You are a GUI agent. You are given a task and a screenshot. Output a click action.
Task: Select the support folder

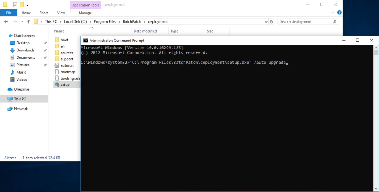(67, 59)
